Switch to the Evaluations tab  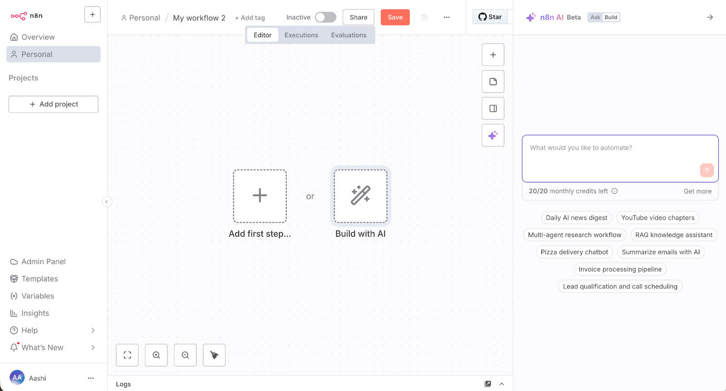(349, 35)
